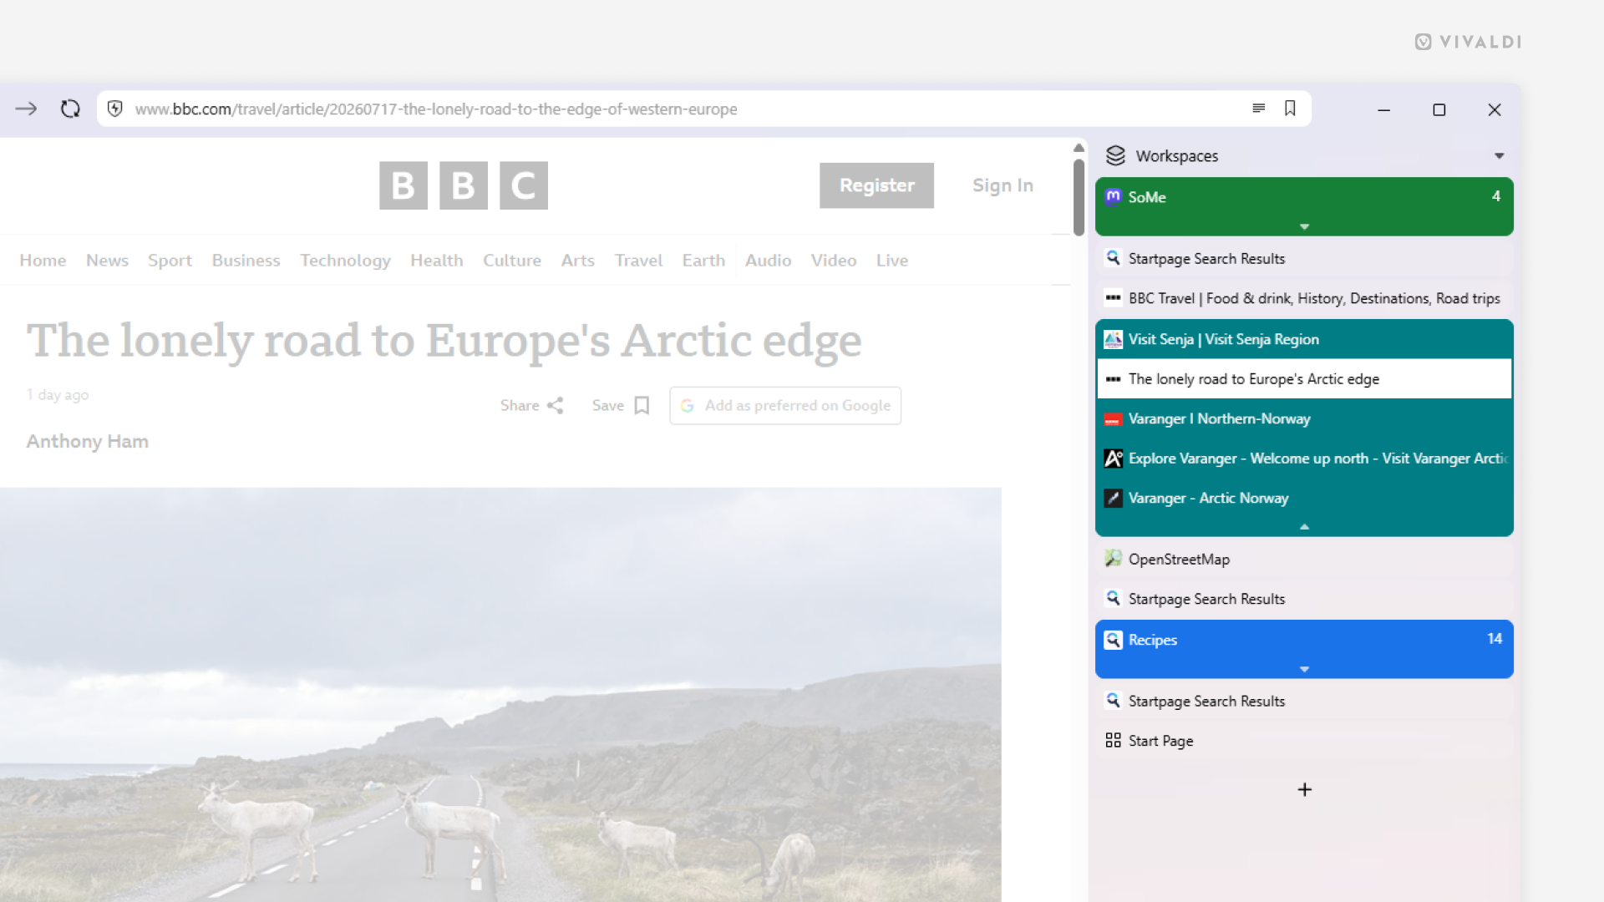
Task: Click the Start Page grid icon
Action: (1113, 740)
